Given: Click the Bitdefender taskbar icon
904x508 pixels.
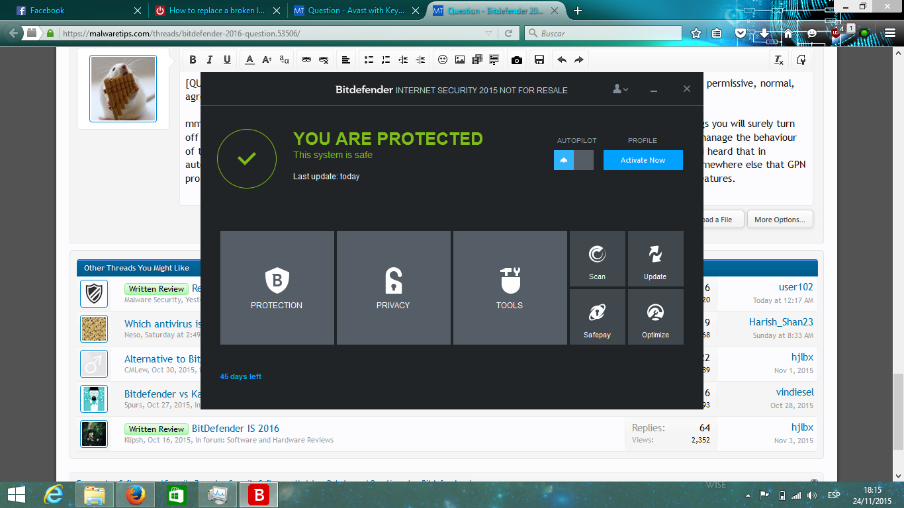Looking at the screenshot, I should point(259,494).
